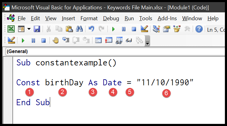Viewport: 227px width, 126px height.
Task: Toggle breakpoint with the hand icon
Action: 55,41
